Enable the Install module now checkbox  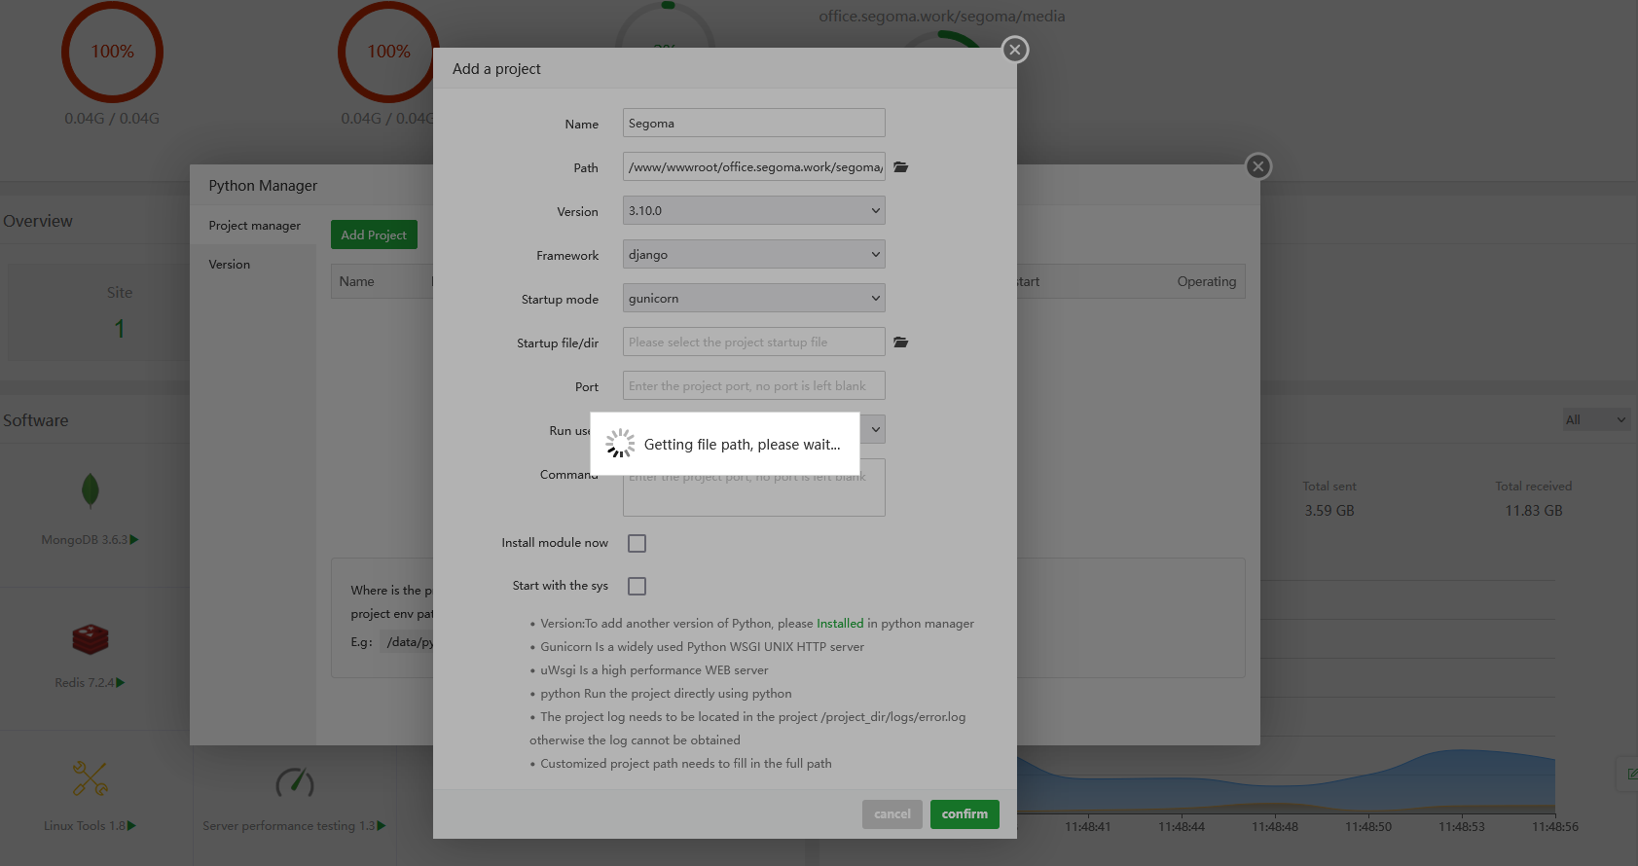637,543
